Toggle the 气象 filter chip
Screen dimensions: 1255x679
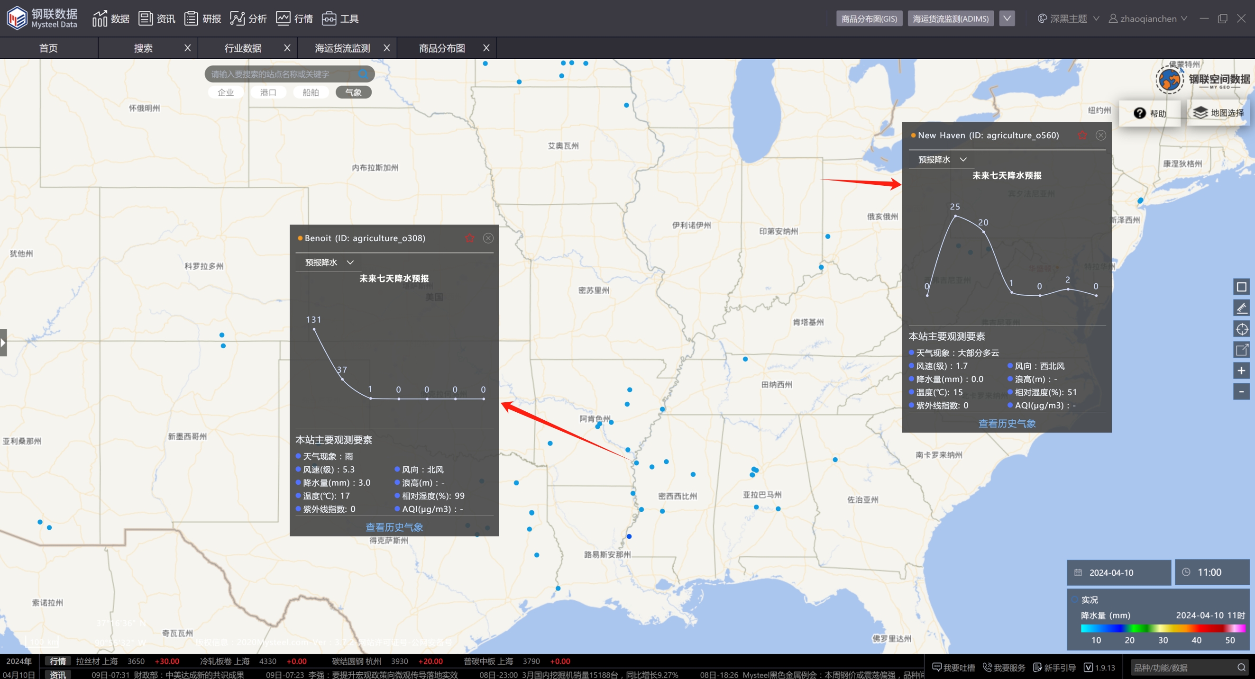click(x=353, y=92)
